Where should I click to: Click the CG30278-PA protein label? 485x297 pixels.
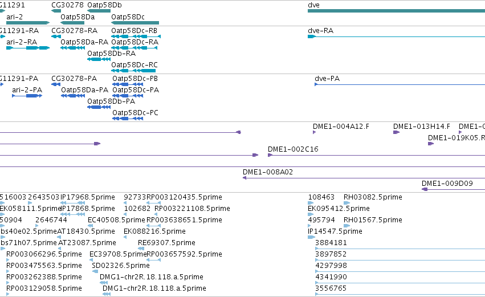point(74,79)
